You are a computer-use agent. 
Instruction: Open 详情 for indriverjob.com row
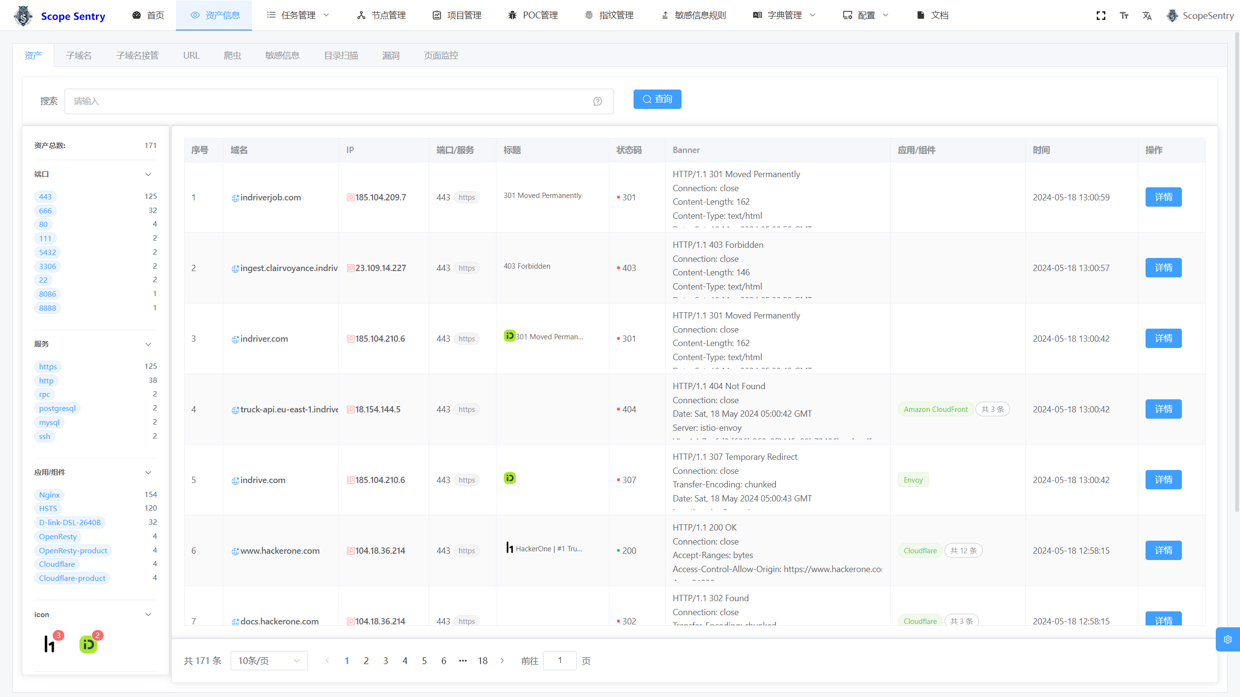[1163, 197]
